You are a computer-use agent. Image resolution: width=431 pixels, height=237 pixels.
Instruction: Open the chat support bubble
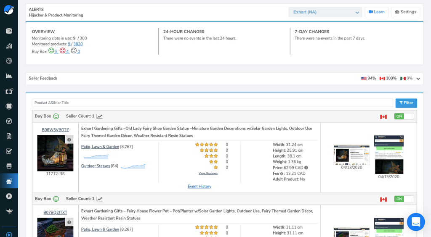click(416, 222)
